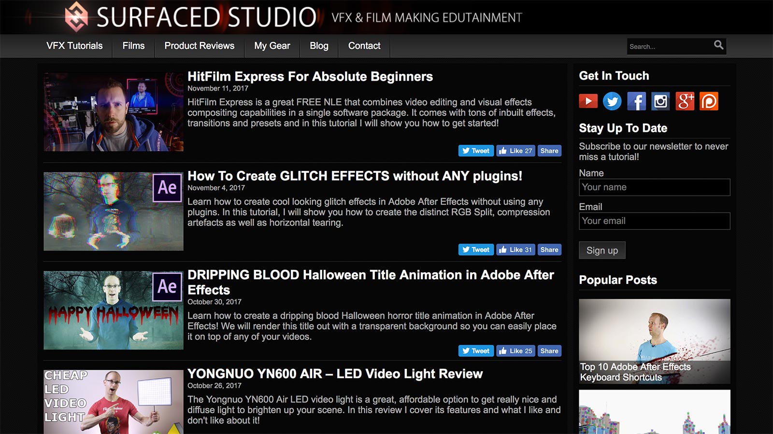Open the VFX Tutorials menu

74,46
